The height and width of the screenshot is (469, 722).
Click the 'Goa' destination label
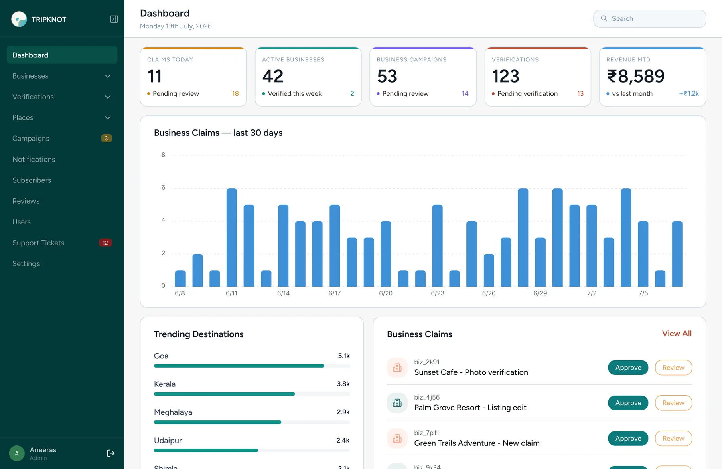coord(161,356)
